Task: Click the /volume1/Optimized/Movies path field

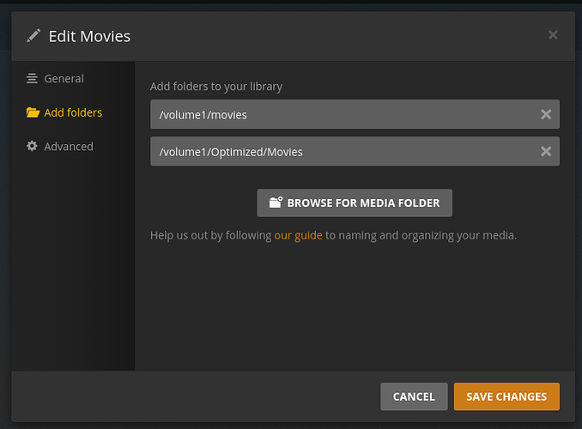Action: pyautogui.click(x=355, y=151)
